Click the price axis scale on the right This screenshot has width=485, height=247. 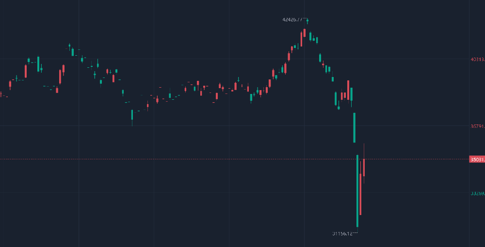click(477, 97)
